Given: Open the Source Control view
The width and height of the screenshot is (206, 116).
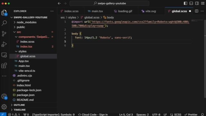Looking at the screenshot, I should 4,34.
